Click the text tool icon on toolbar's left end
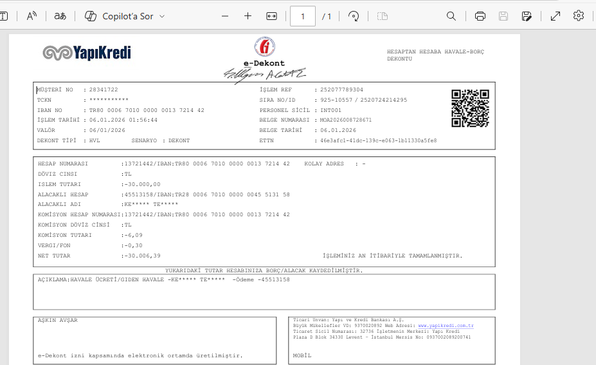596x365 pixels. [4, 16]
